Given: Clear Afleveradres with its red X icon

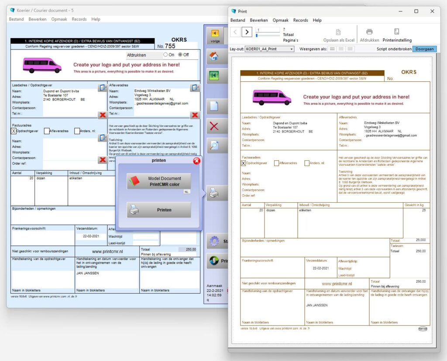Looking at the screenshot, I should (x=194, y=115).
